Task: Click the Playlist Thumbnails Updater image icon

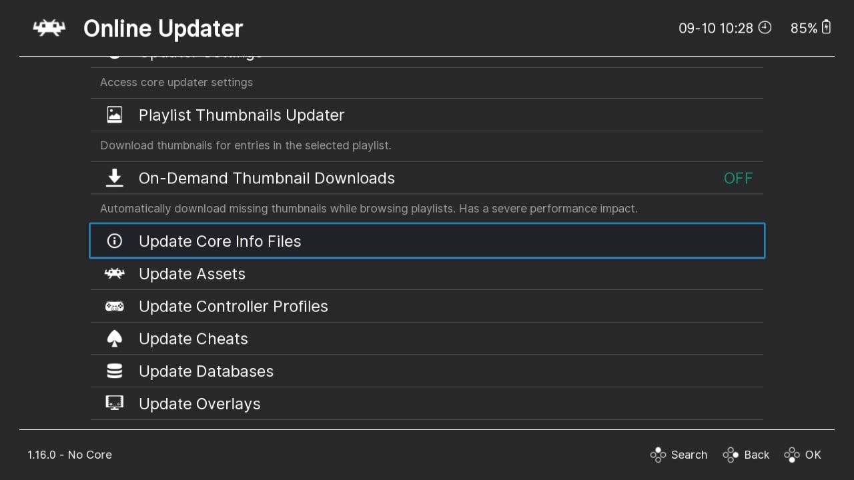Action: [115, 115]
